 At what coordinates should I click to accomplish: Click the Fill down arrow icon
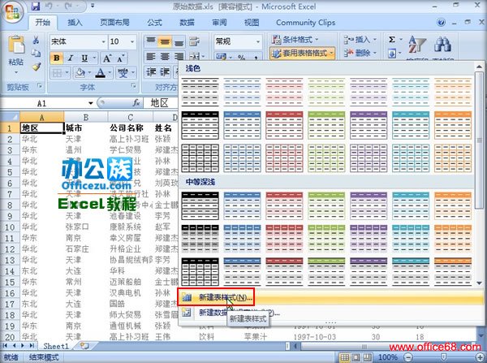point(392,54)
